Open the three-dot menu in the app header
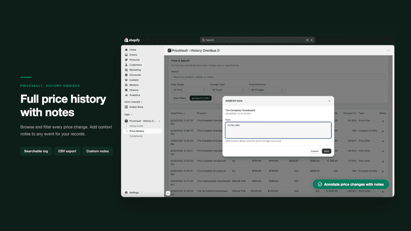This screenshot has height=231, width=411. coord(388,51)
